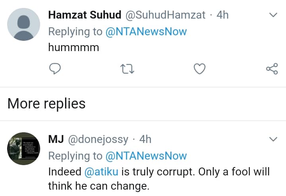
Task: Open Hamzat Suhud's default avatar
Action: click(24, 24)
